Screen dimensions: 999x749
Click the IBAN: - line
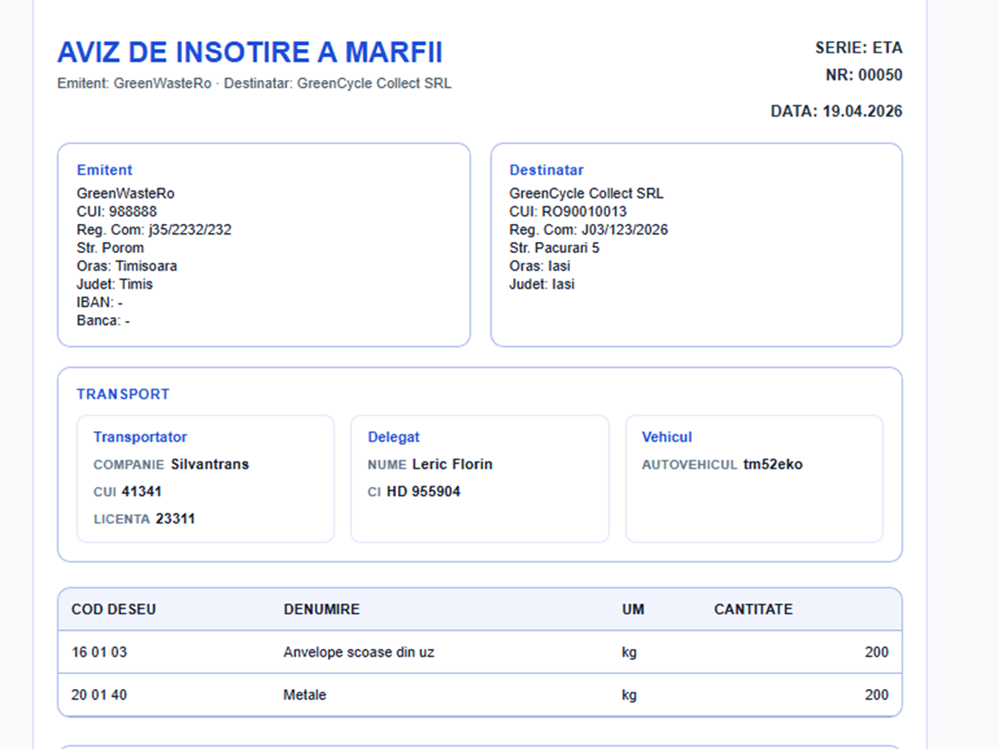pyautogui.click(x=100, y=303)
